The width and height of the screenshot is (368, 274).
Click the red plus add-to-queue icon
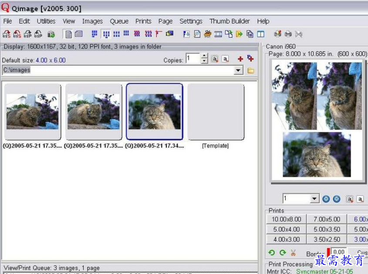[240, 59]
